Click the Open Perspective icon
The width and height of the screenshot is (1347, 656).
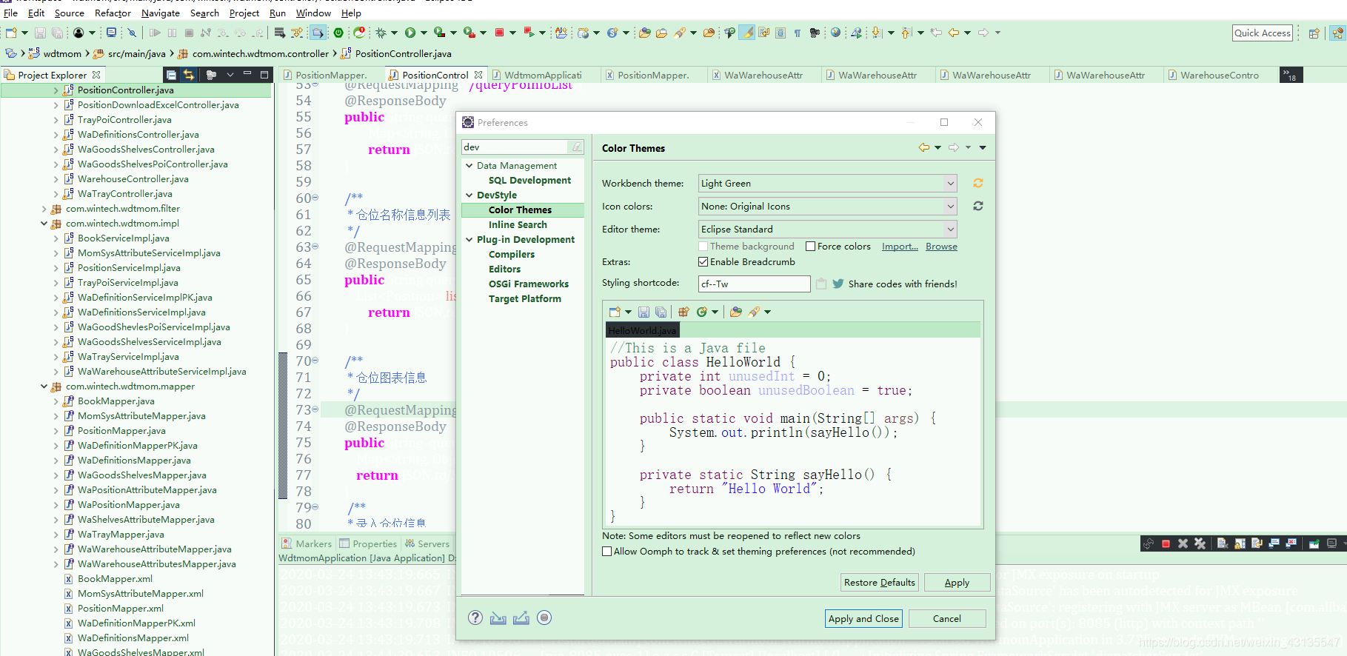[1314, 33]
